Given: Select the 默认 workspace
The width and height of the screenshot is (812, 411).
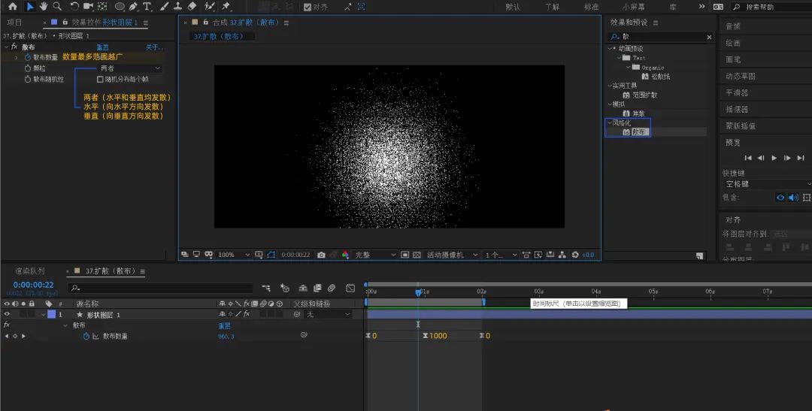Looking at the screenshot, I should (x=513, y=7).
